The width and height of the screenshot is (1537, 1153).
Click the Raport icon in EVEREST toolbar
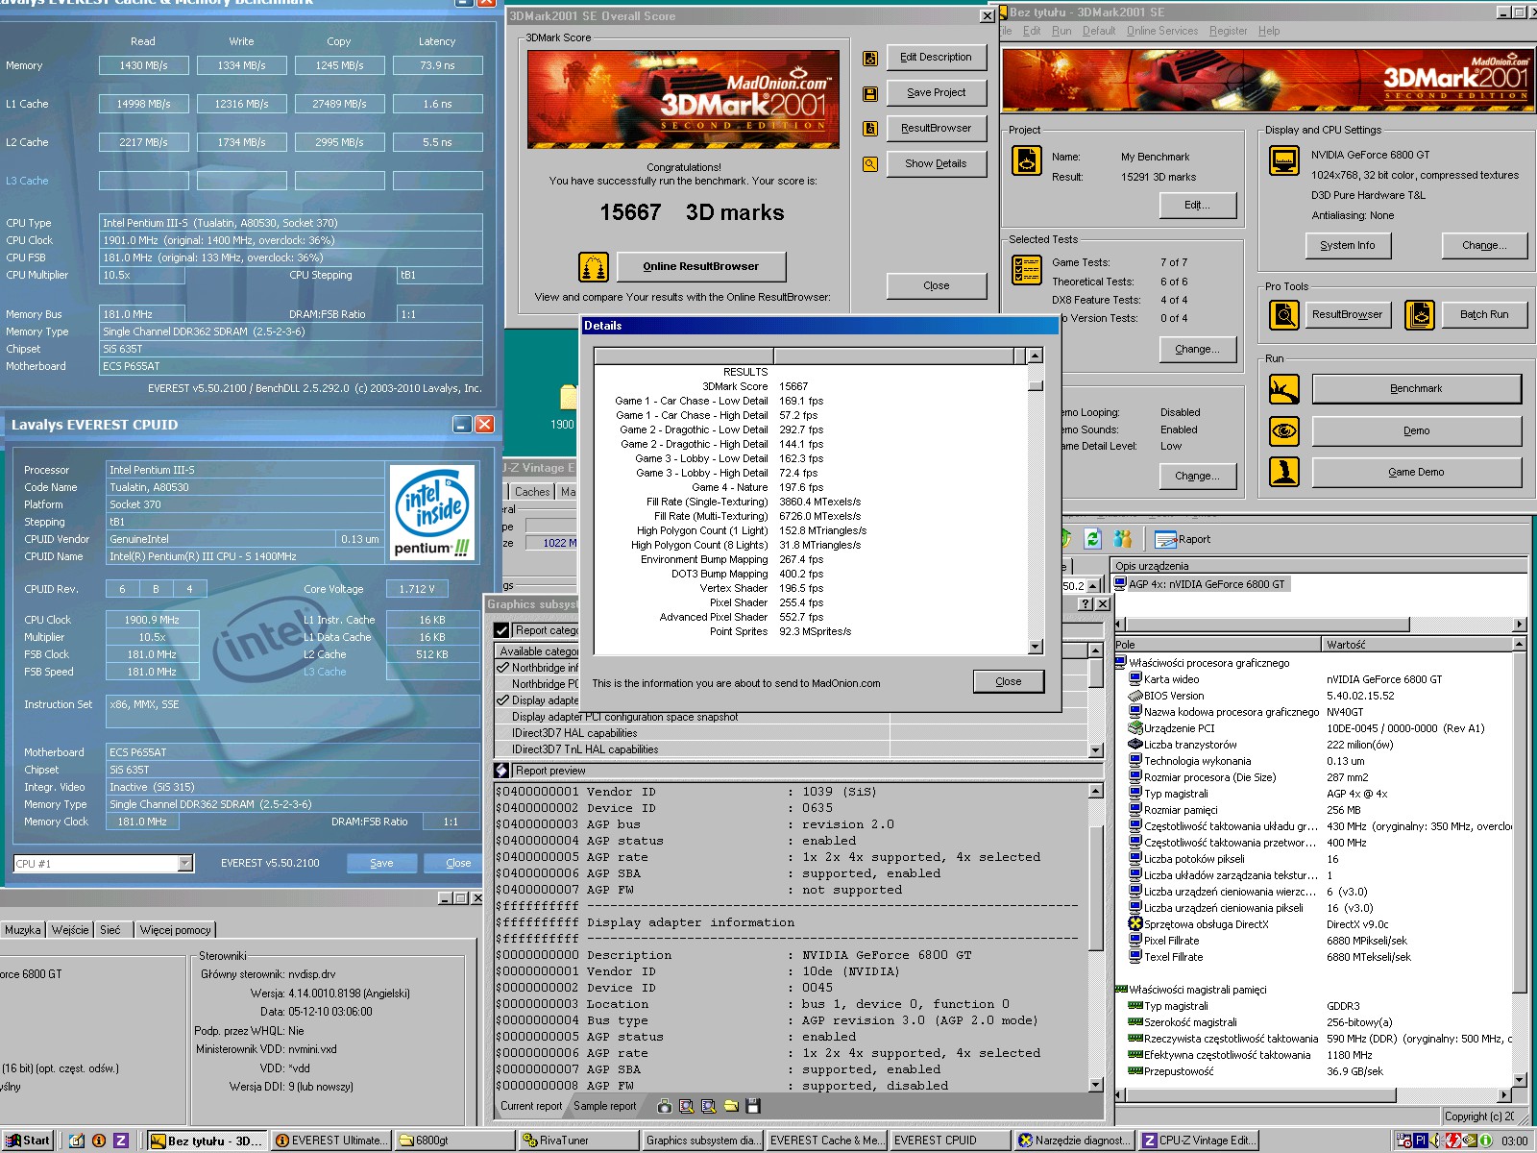(1165, 539)
